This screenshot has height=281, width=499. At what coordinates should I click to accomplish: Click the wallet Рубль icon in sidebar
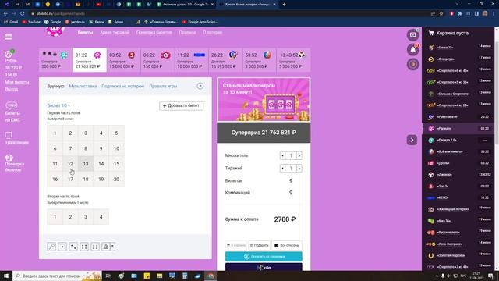click(9, 54)
